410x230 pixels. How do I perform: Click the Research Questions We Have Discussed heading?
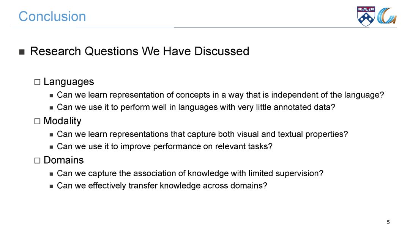point(140,51)
